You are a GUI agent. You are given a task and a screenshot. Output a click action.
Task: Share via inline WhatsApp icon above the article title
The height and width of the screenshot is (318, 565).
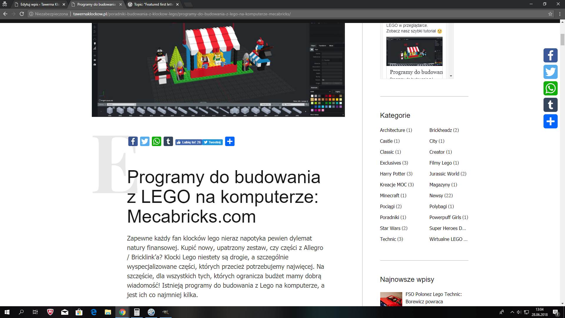157,142
